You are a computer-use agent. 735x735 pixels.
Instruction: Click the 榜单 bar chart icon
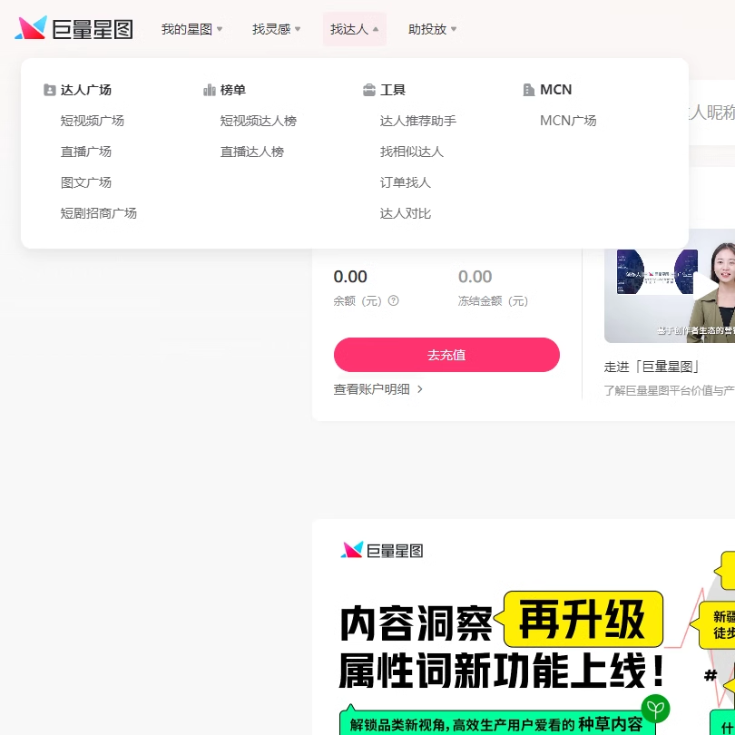210,90
